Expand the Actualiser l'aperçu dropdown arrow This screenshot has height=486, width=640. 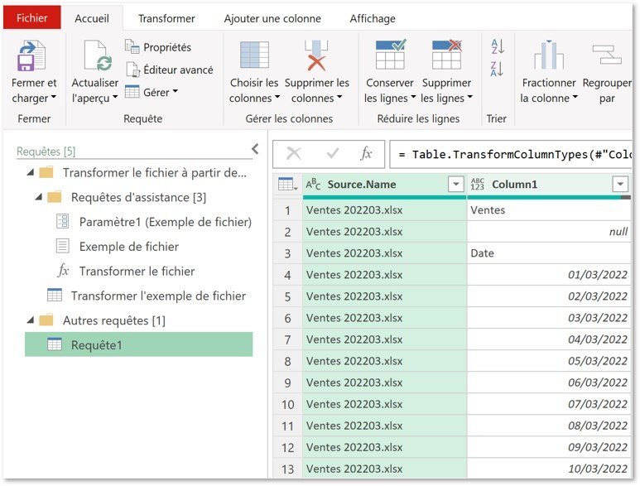[x=115, y=98]
